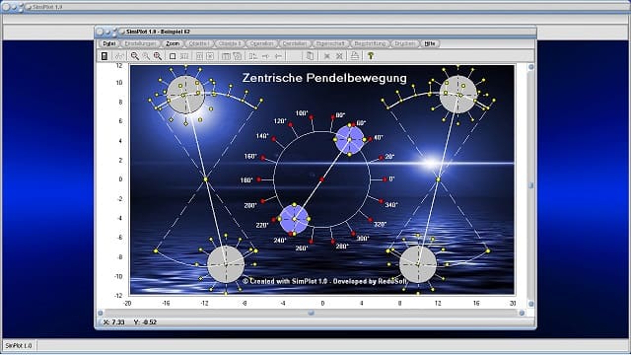Image resolution: width=631 pixels, height=355 pixels.
Task: Click the SimPlot 1.0 taskbar button
Action: (x=19, y=346)
